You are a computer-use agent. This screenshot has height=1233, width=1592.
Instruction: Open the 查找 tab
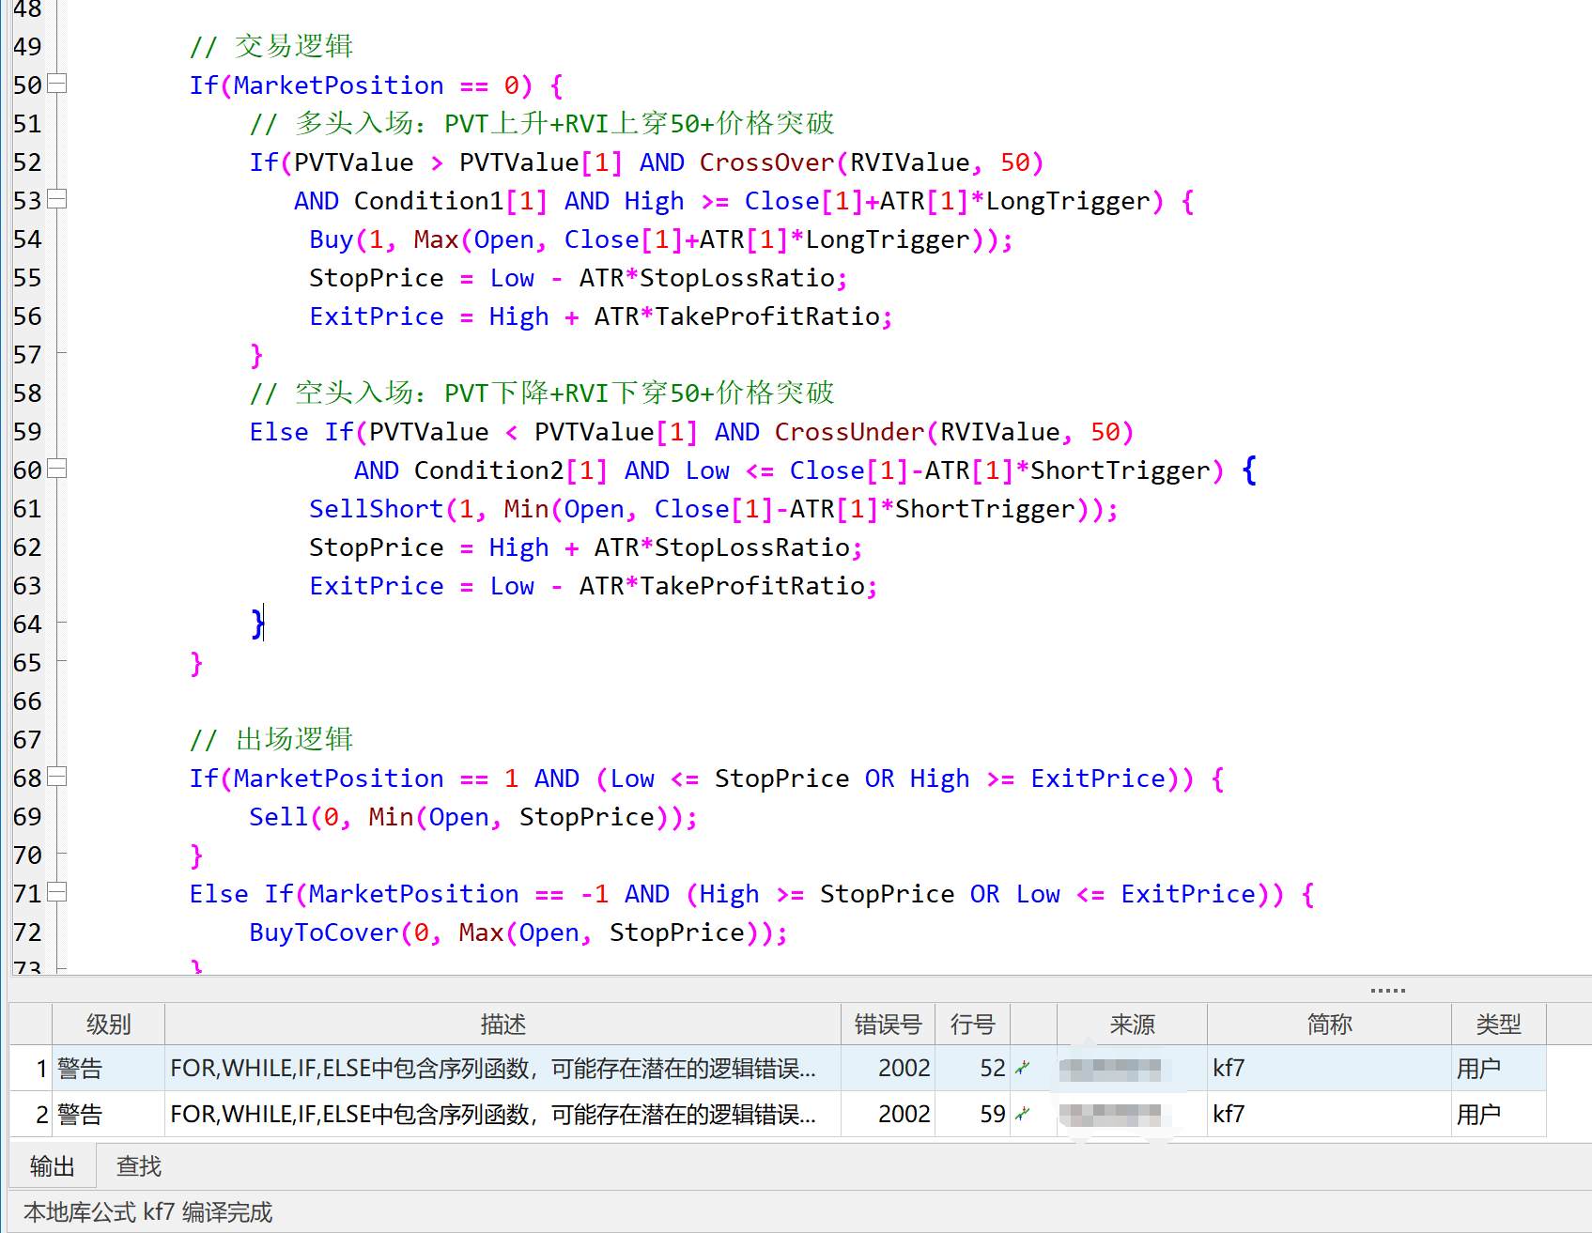point(139,1166)
